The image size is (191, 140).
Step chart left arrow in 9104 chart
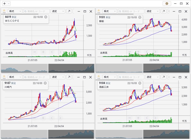147,118
